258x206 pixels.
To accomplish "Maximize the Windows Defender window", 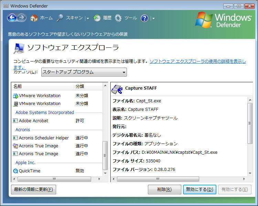I will coord(239,6).
